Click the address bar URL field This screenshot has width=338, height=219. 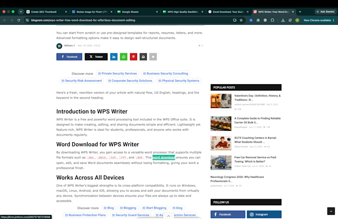pos(129,20)
